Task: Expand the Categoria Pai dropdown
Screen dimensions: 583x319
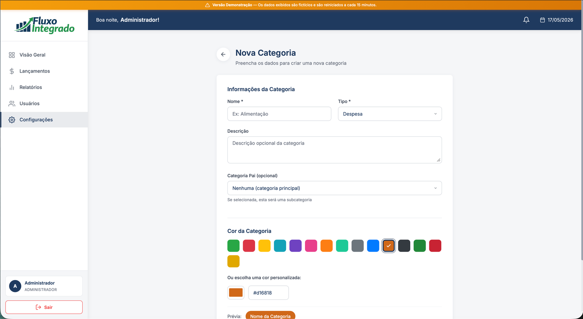Action: pyautogui.click(x=334, y=188)
